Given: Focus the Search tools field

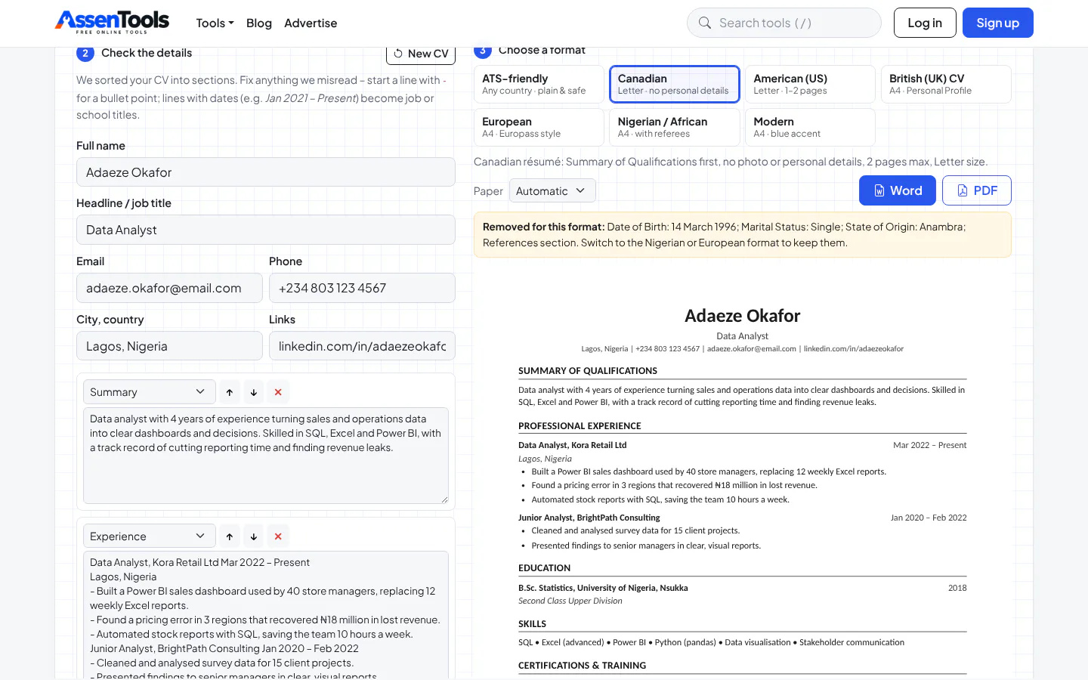Looking at the screenshot, I should (x=784, y=23).
